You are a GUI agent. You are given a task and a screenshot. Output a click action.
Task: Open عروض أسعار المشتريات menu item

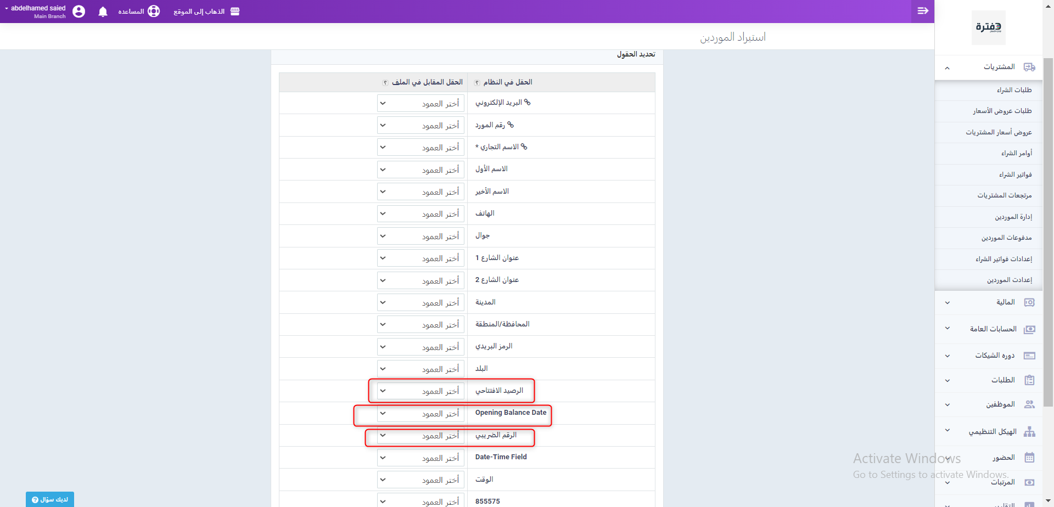point(989,132)
